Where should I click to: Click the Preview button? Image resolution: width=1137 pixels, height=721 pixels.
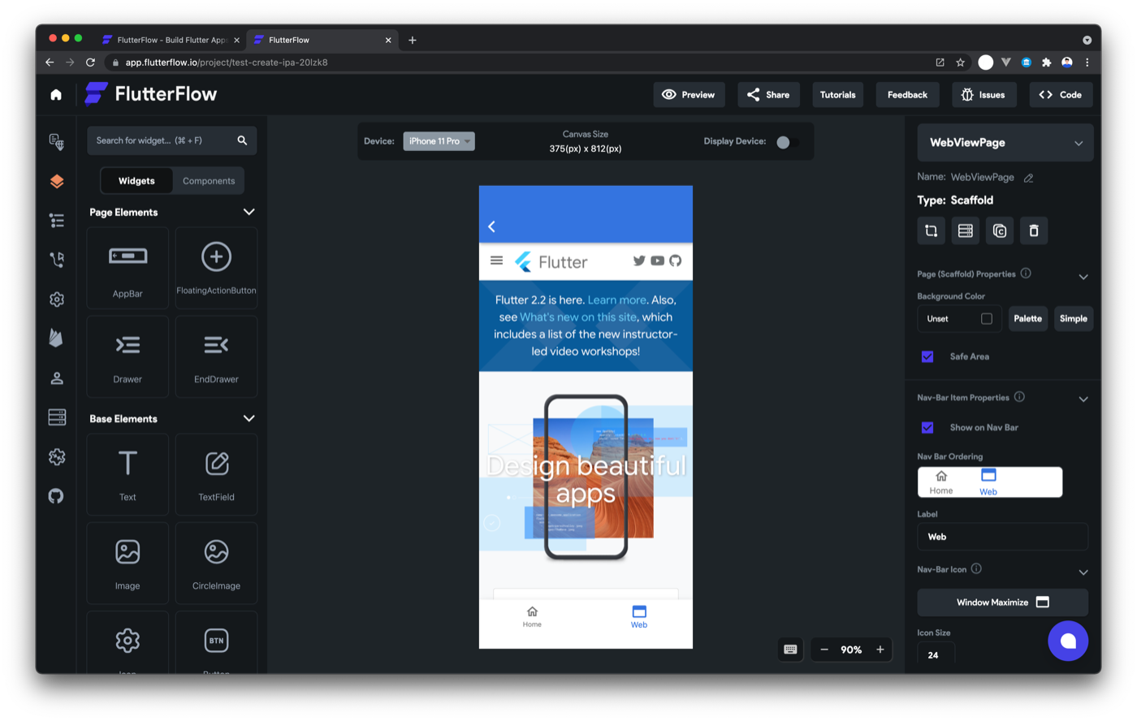pos(689,95)
